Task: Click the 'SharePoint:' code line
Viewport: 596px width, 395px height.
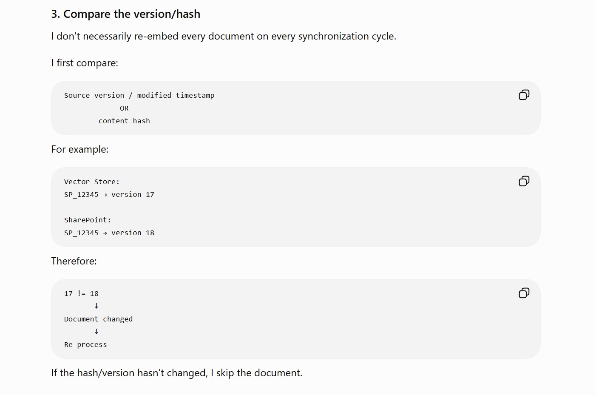Action: pyautogui.click(x=88, y=220)
